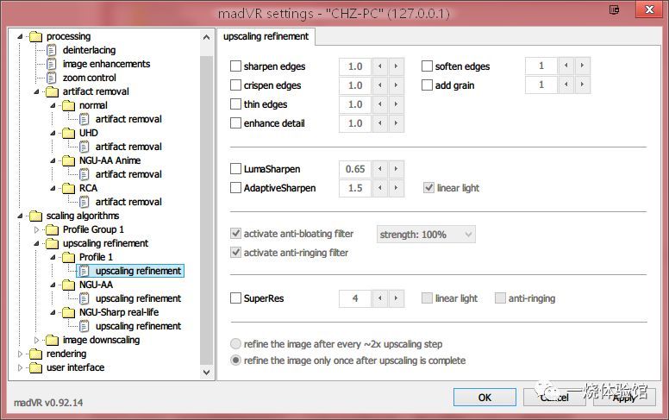
Task: Select the NGU-AA Anime folder icon
Action: pos(68,161)
